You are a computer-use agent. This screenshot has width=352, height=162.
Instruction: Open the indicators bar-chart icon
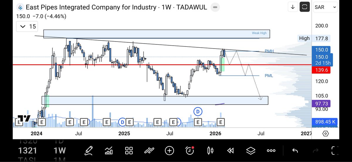click(109, 151)
